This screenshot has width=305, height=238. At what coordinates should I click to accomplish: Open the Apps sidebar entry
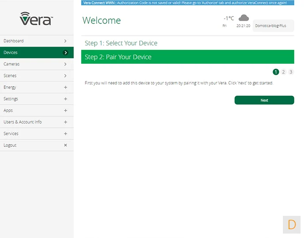(x=37, y=110)
